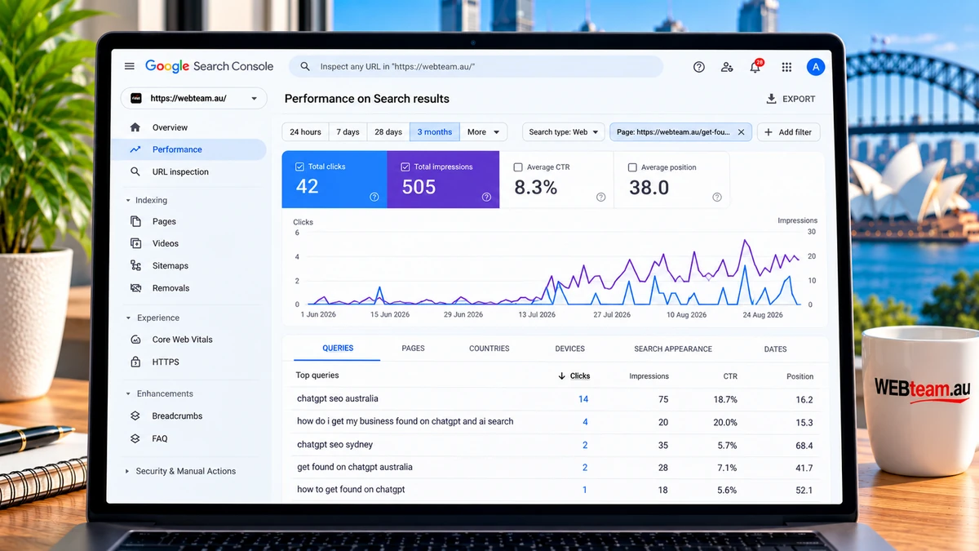
Task: Select the 3 months range
Action: 435,131
